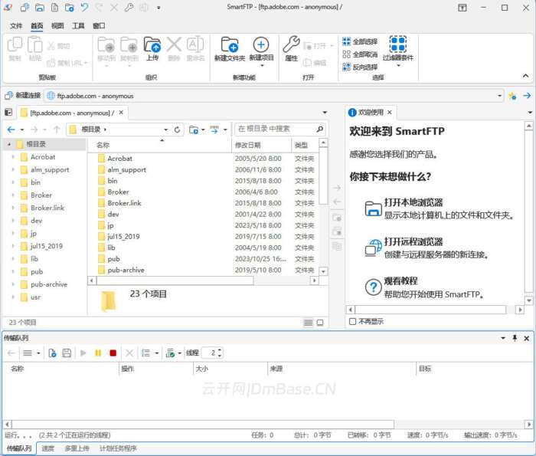The height and width of the screenshot is (456, 536).
Task: Click the favorites star icon beside address bar
Action: coord(512,96)
